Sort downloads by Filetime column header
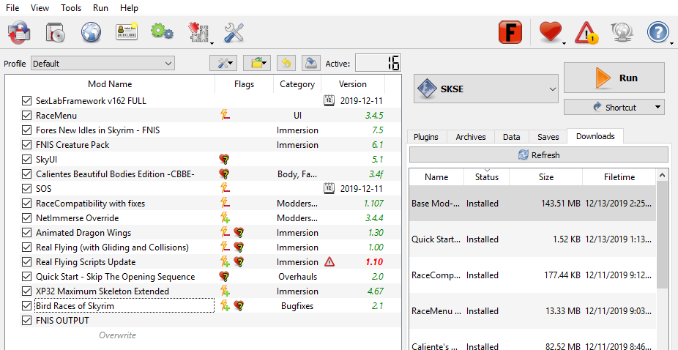This screenshot has height=350, width=678. (619, 177)
